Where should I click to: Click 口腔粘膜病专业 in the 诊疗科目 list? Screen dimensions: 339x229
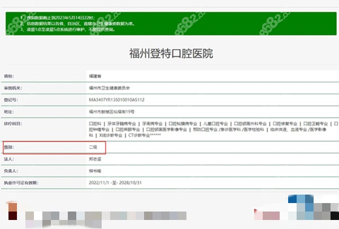click(x=183, y=124)
